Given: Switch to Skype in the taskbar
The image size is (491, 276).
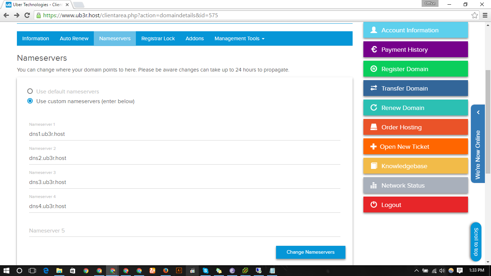Looking at the screenshot, I should [x=206, y=271].
